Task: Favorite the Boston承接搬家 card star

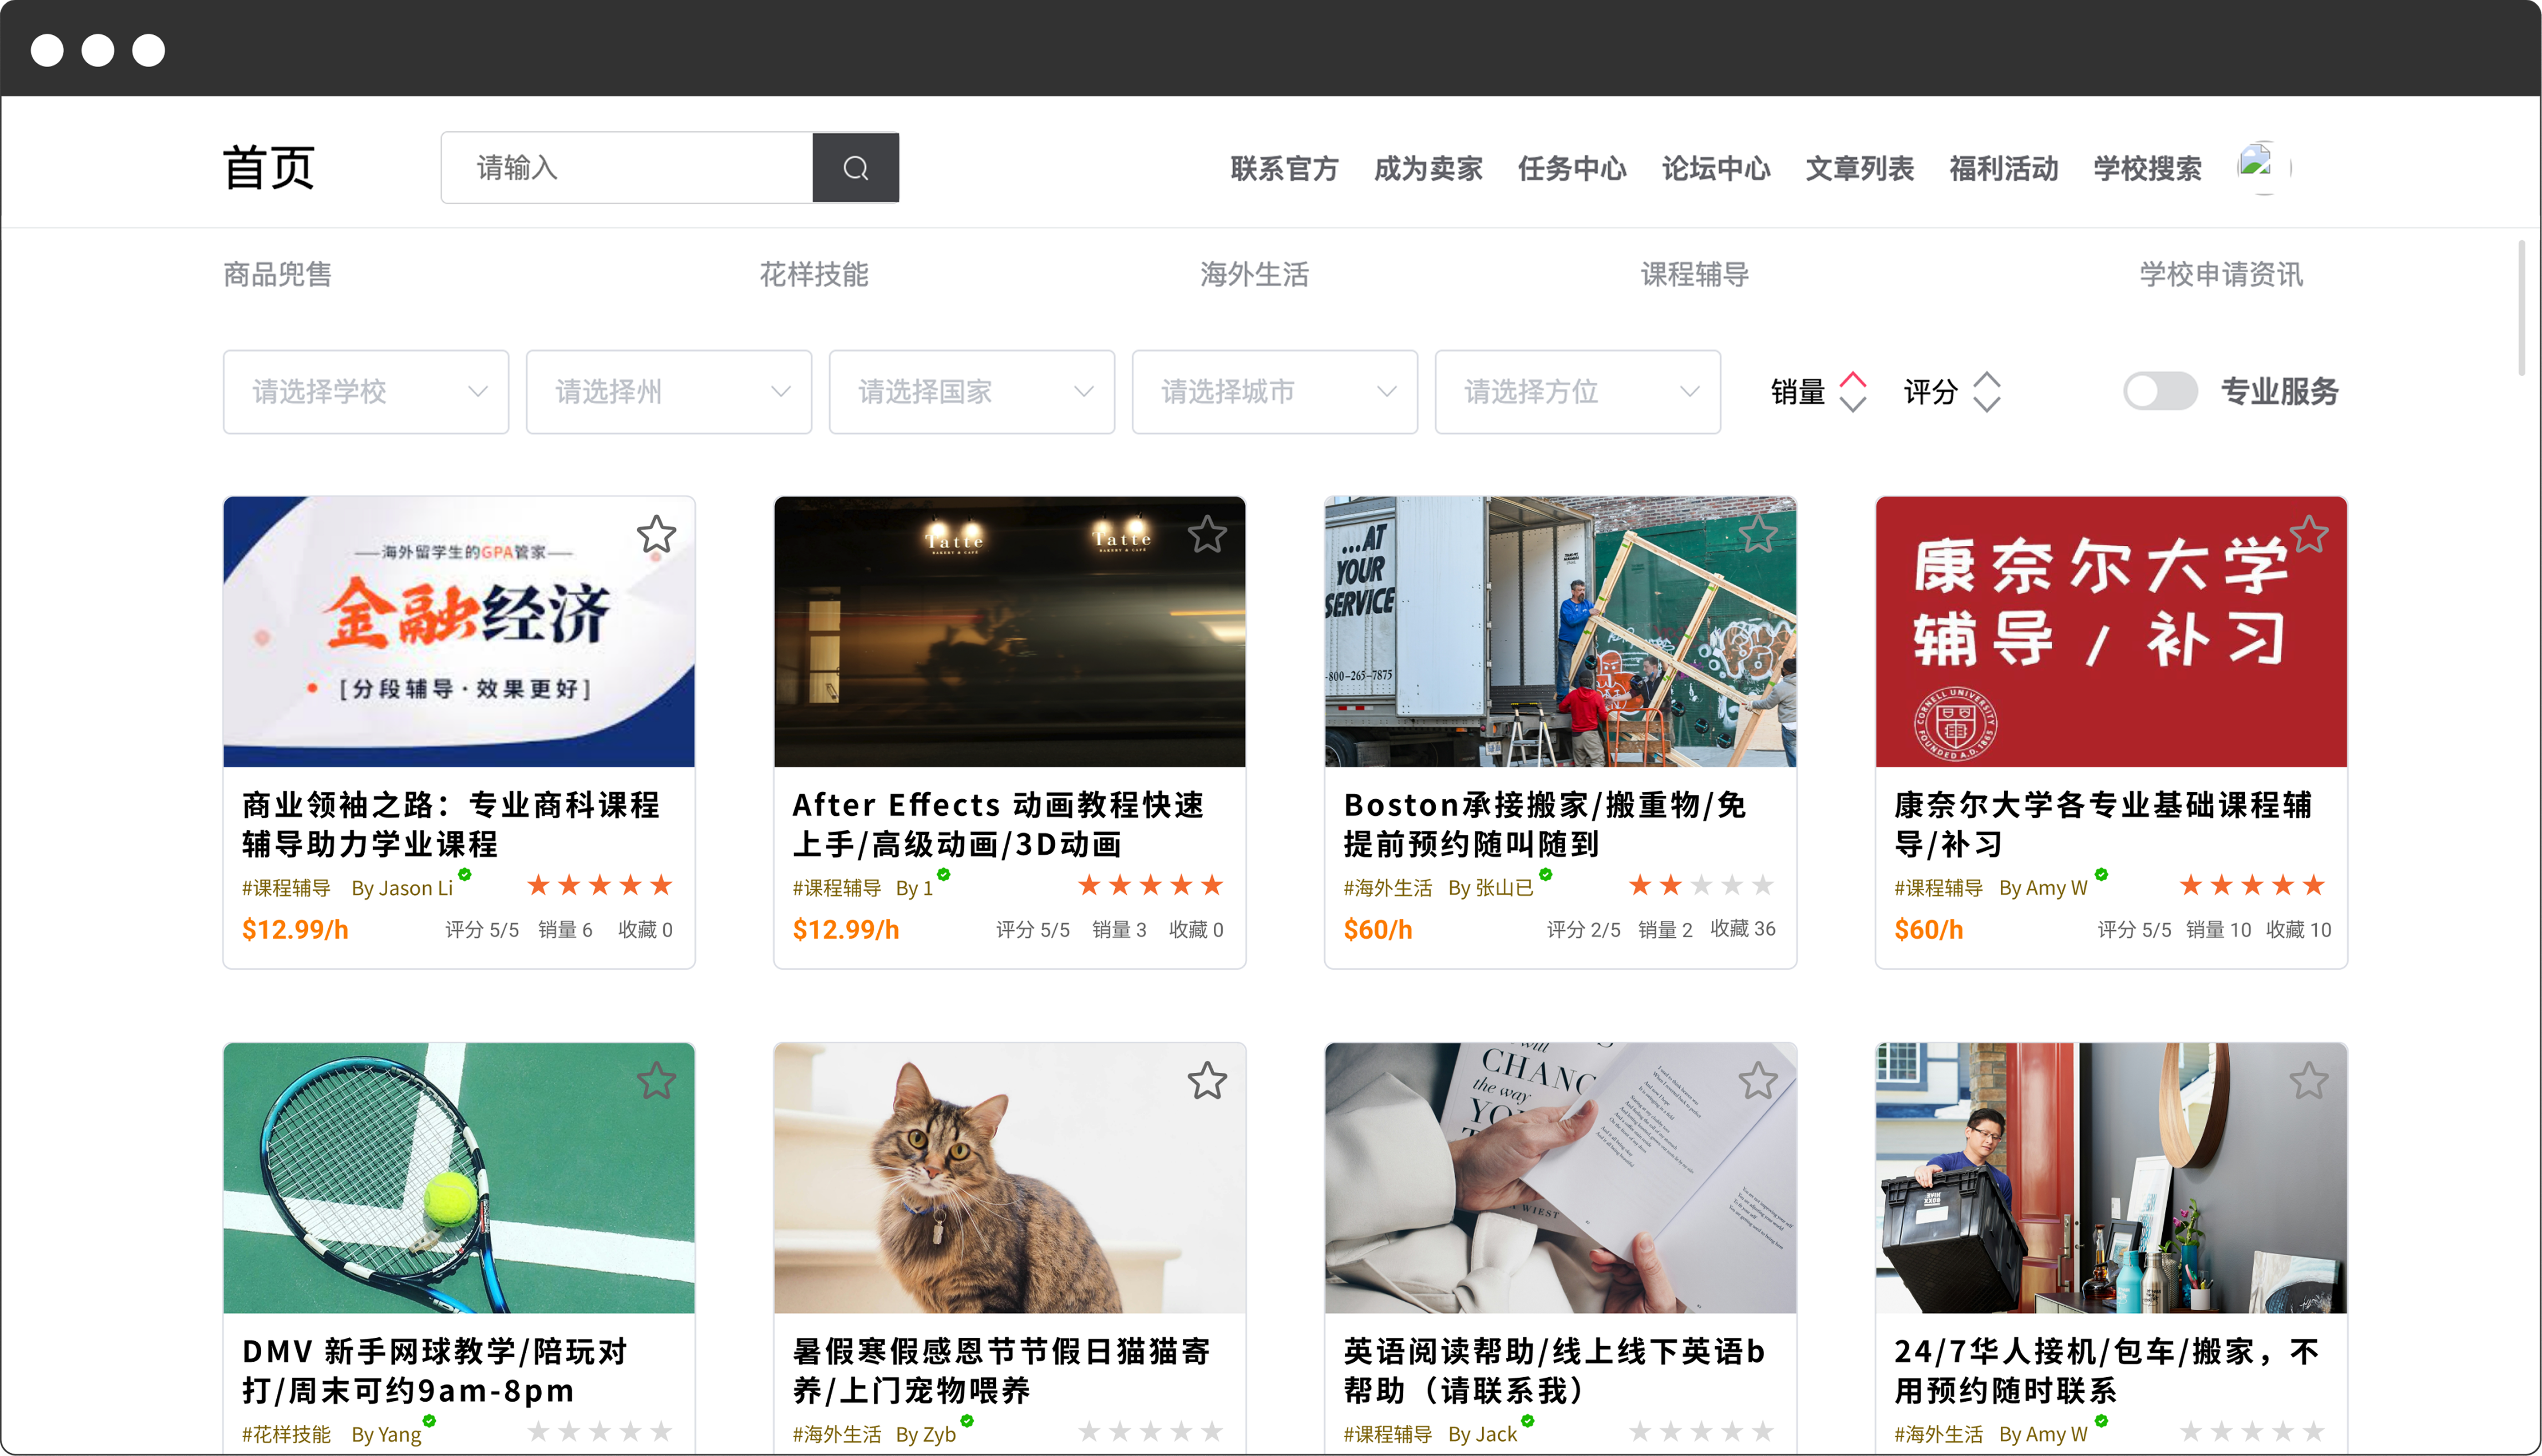Action: [1758, 535]
